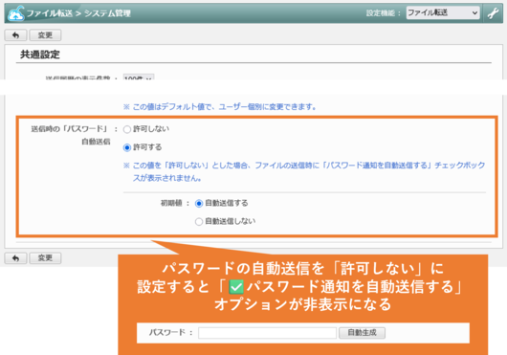
Task: Click the 共通設定 heading
Action: coord(40,55)
